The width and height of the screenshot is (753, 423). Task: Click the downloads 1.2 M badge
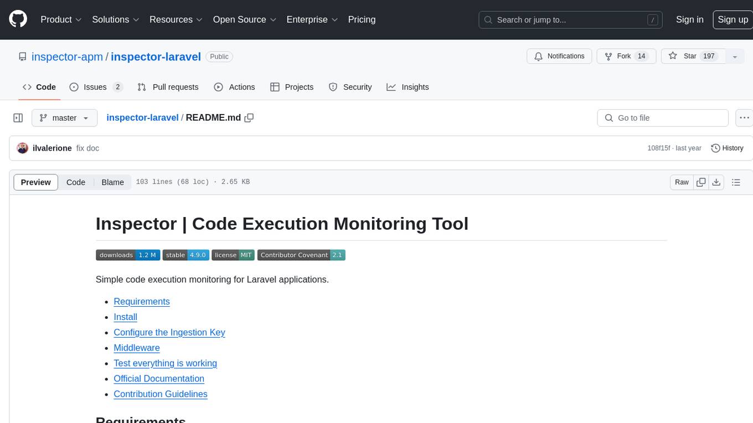click(128, 255)
